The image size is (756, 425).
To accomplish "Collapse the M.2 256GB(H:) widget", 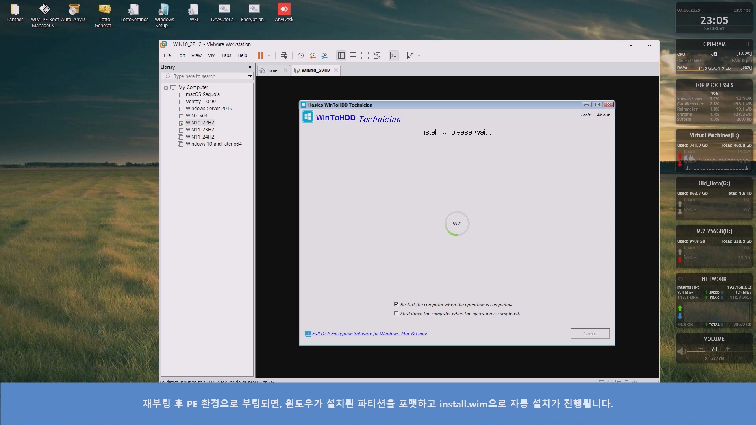I will click(x=748, y=231).
